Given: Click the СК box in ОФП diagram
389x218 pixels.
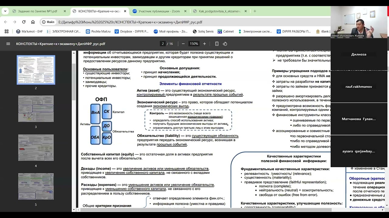Looking at the screenshot, I should [x=107, y=111].
